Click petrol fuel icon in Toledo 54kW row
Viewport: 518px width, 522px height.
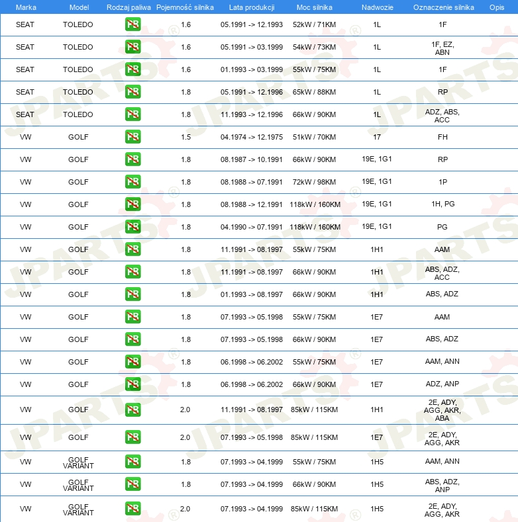pos(132,46)
